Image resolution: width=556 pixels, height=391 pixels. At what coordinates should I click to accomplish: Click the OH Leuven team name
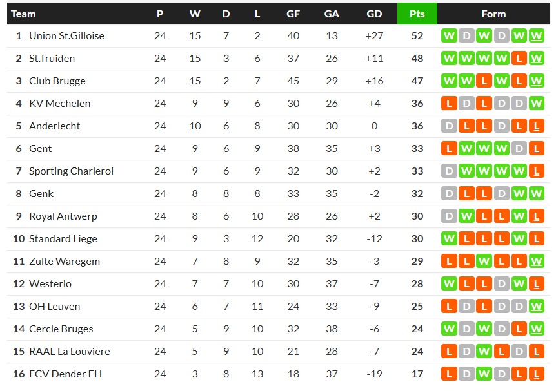(55, 307)
